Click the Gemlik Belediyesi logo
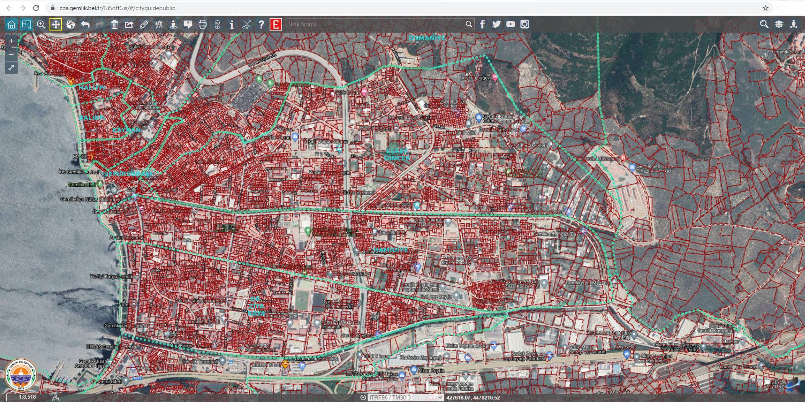The image size is (805, 402). pos(21,375)
